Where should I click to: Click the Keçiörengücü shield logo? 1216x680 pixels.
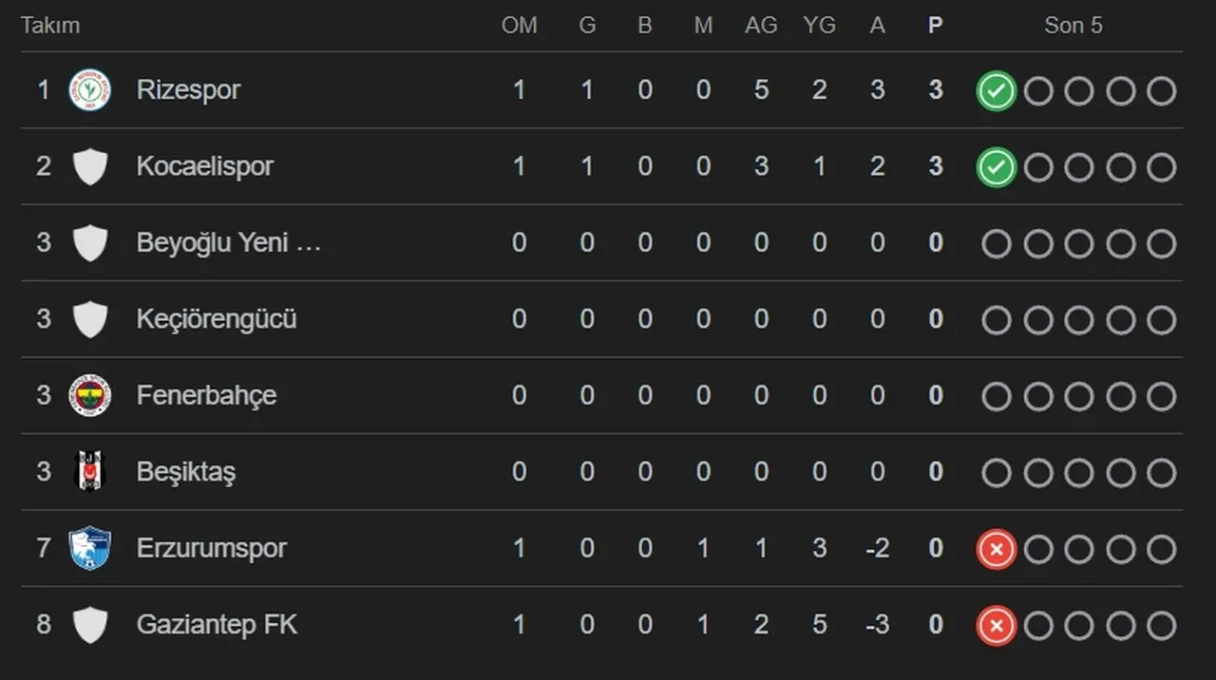click(90, 319)
